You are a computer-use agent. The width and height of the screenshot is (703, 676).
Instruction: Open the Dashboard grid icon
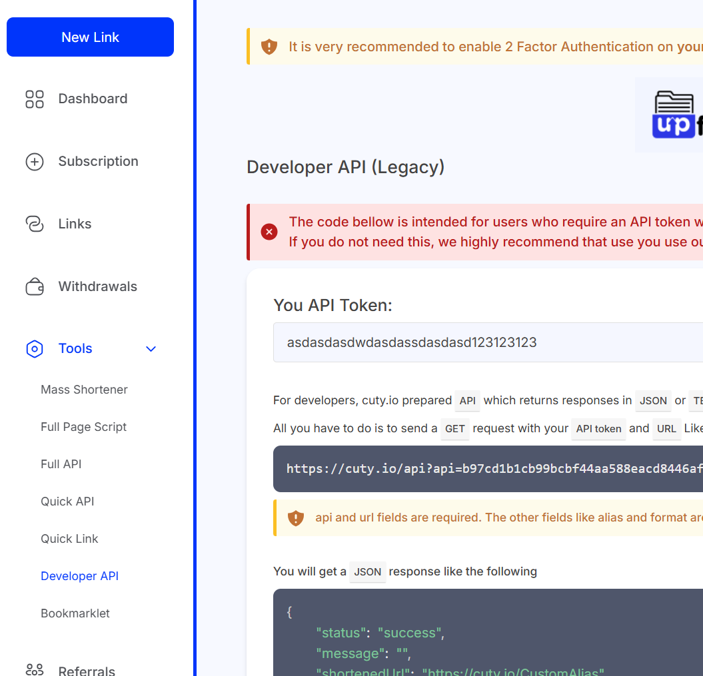pos(35,99)
